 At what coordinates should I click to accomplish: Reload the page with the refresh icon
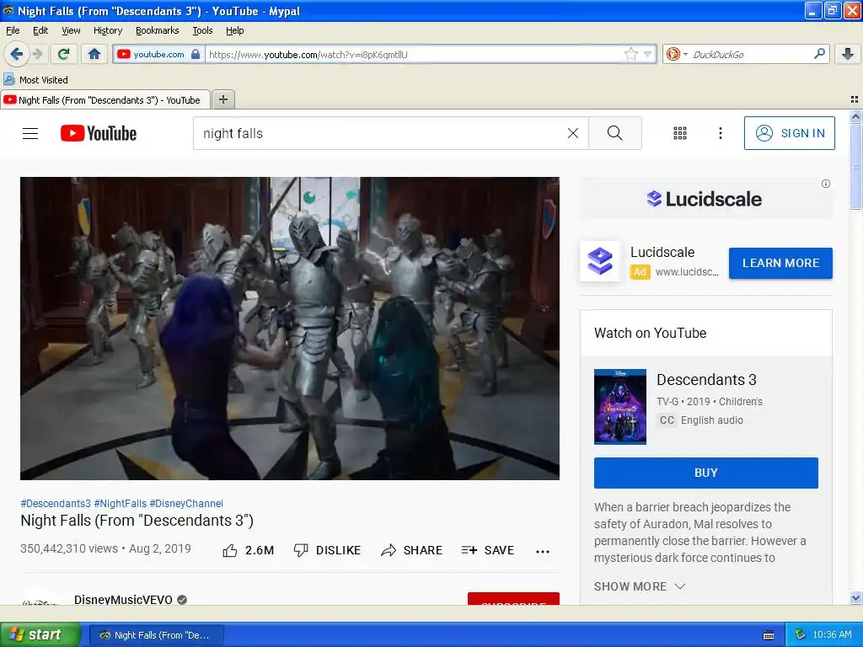[63, 54]
